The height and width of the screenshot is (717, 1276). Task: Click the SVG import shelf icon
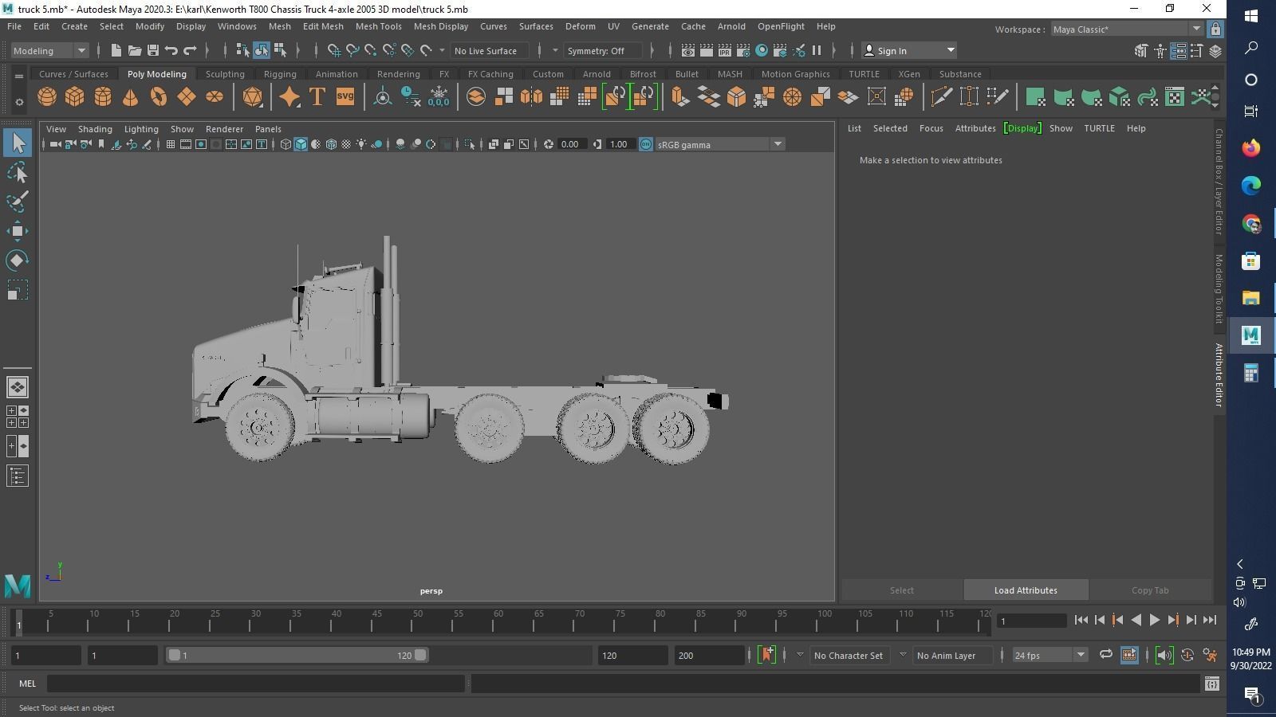tap(345, 97)
